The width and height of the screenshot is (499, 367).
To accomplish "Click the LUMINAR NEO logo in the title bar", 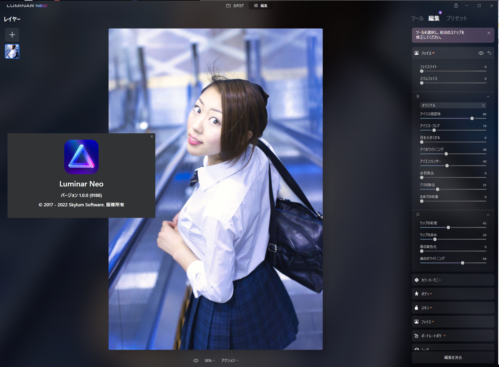I will [27, 6].
